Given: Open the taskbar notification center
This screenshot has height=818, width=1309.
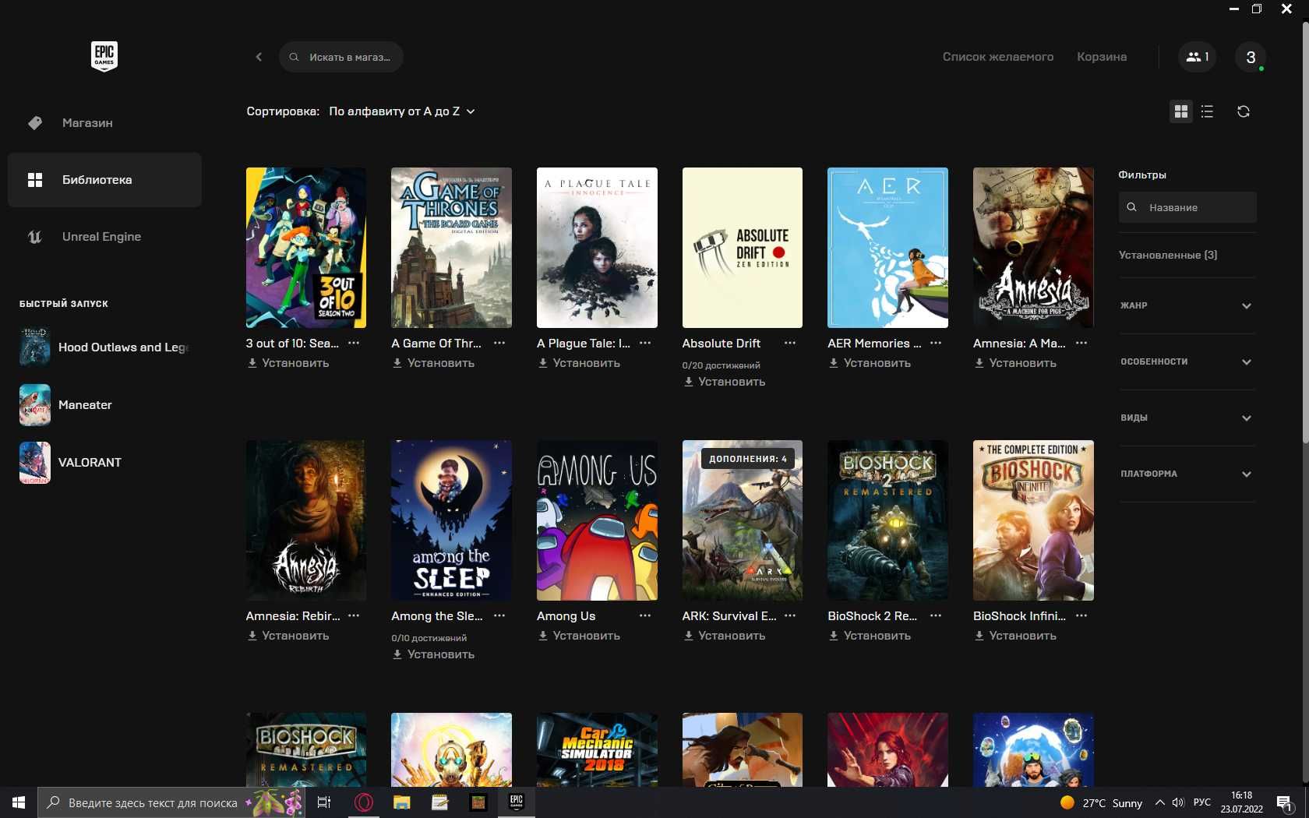Looking at the screenshot, I should [1285, 802].
